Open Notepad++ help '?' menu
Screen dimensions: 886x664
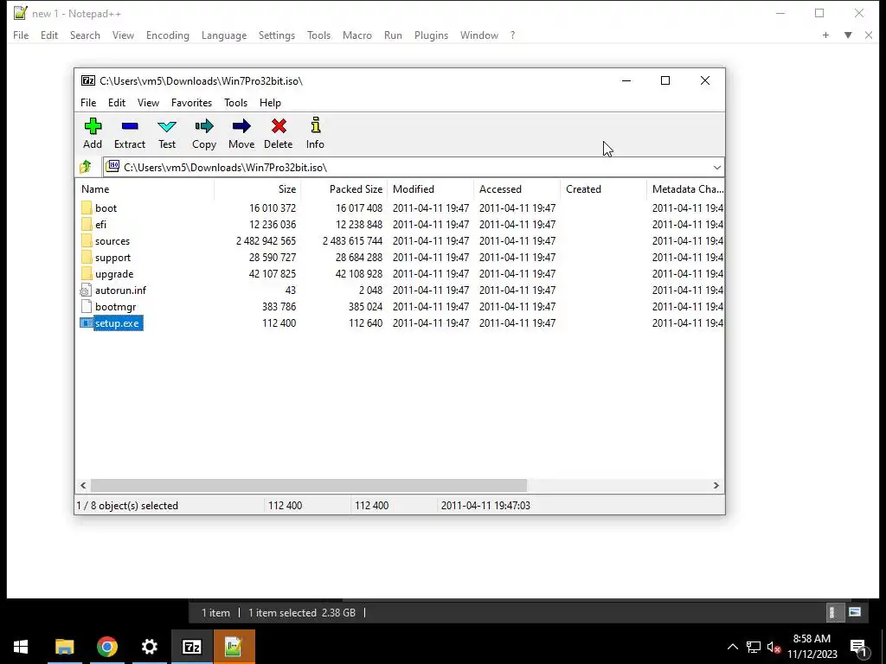(x=512, y=35)
